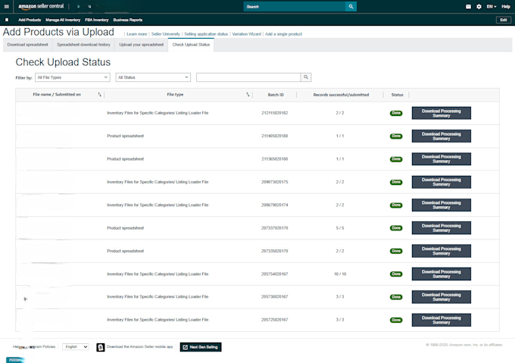Screen dimensions: 515x363
Task: Download Processing Summary for batch 207337020170
Action: point(441,228)
